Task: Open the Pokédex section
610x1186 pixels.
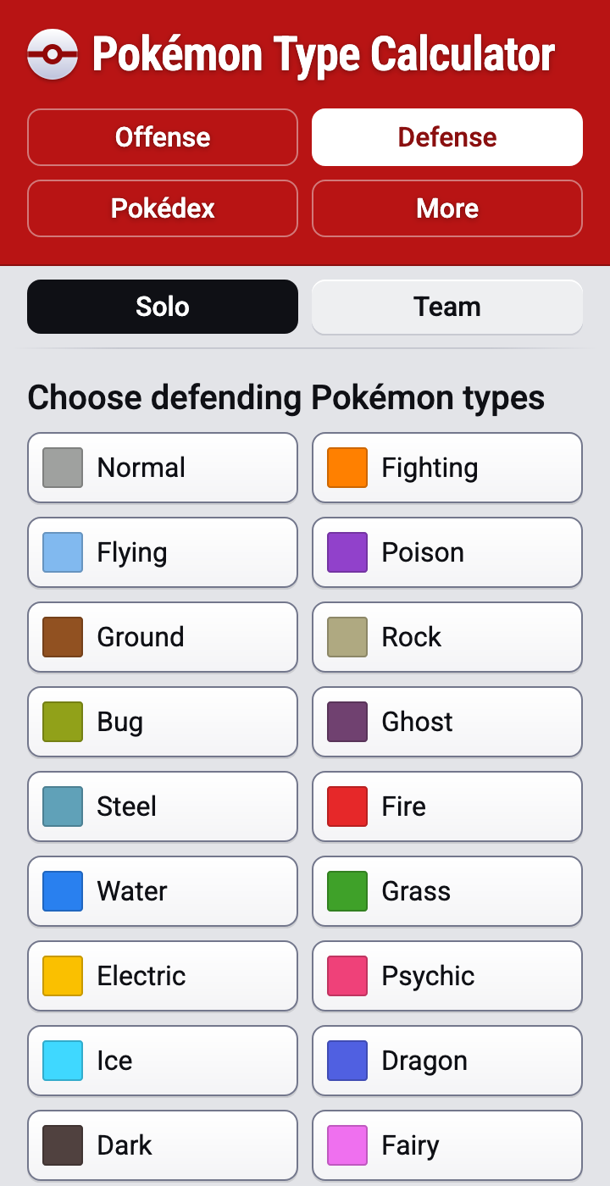Action: coord(163,208)
